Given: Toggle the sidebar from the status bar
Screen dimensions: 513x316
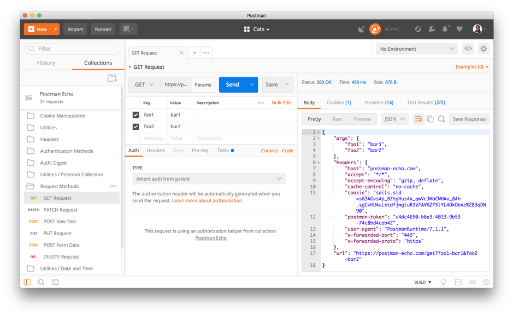Looking at the screenshot, I should click(x=26, y=282).
